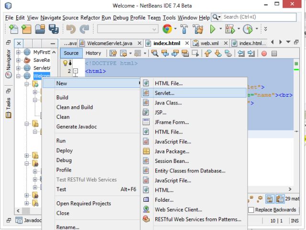
Task: Click the Search (Ctrl+I) field
Action: (260, 17)
